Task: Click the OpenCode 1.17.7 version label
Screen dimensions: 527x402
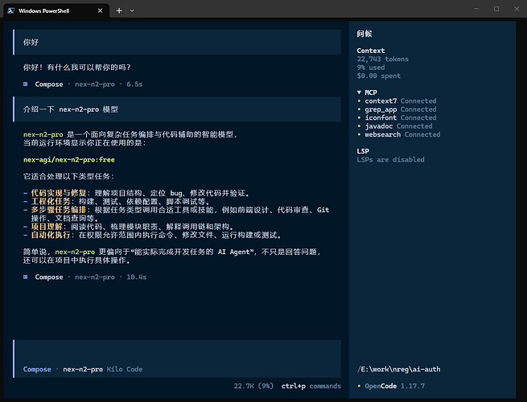Action: click(x=391, y=386)
